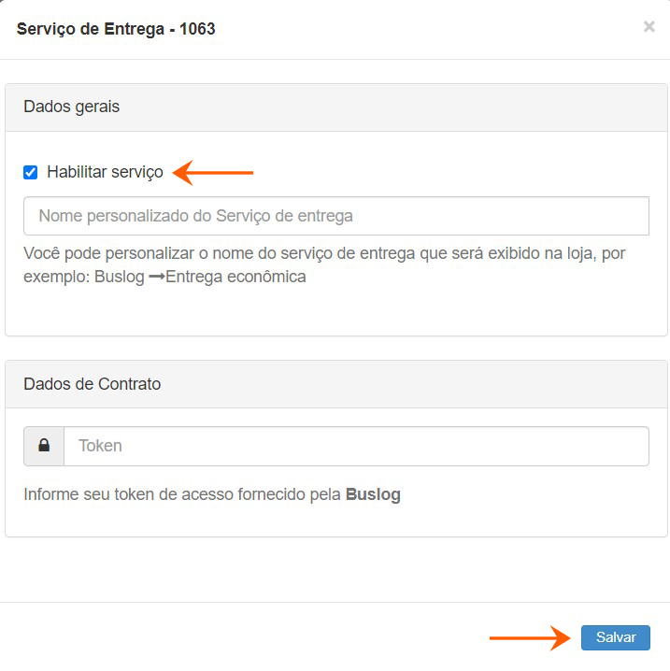The image size is (670, 671).
Task: Click orange arrow pointing at Habilitar serviço
Action: coord(215,172)
